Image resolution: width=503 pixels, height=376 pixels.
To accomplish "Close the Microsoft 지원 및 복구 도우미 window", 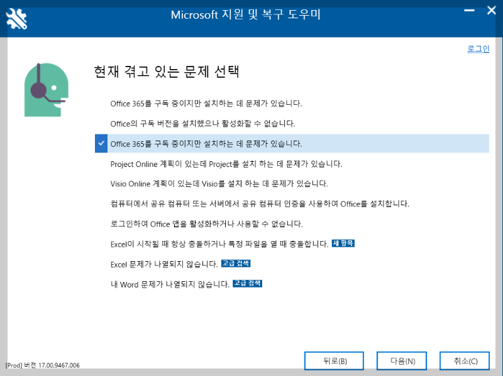I will tap(491, 11).
